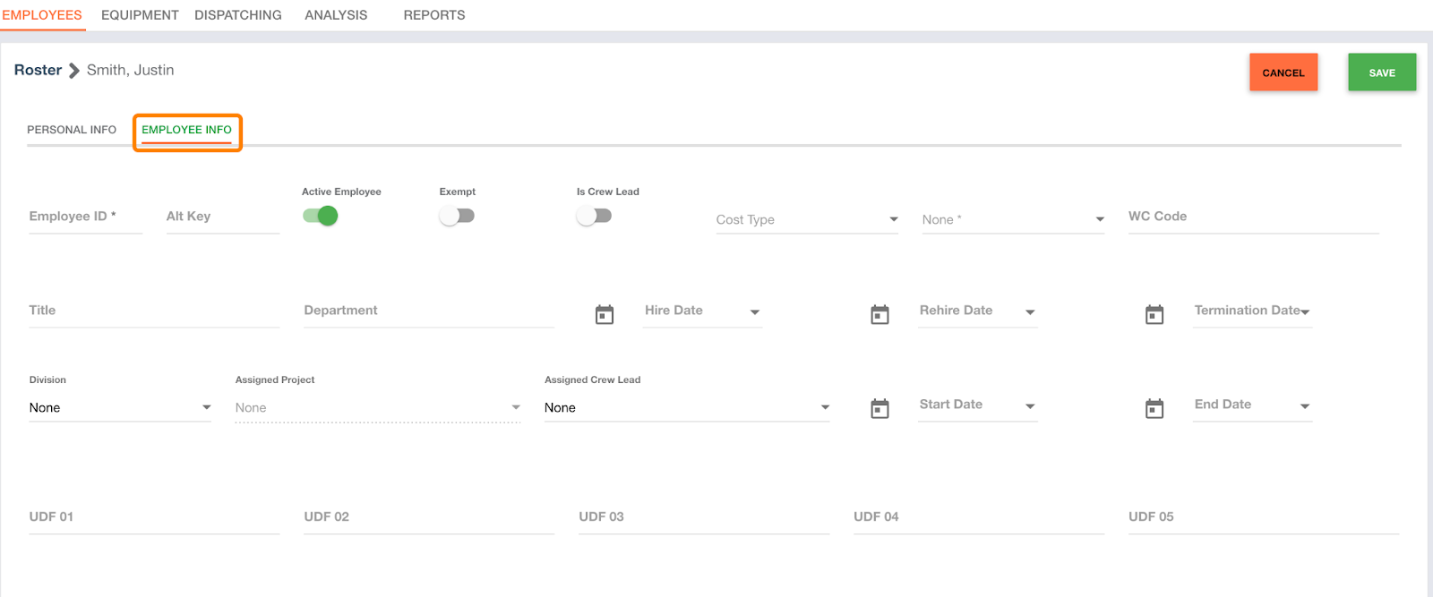Click the breadcrumb chevron after Roster

[74, 71]
